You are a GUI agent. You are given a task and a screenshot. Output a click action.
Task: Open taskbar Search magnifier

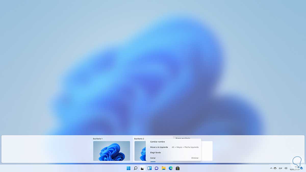136,168
